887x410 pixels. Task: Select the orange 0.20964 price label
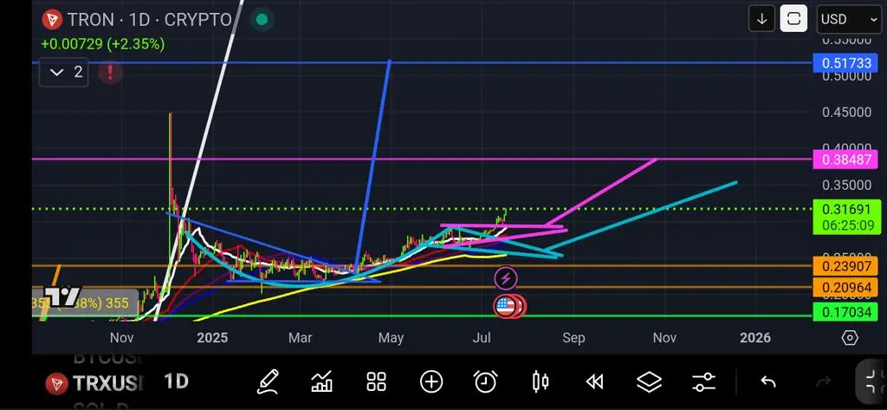[x=847, y=287]
